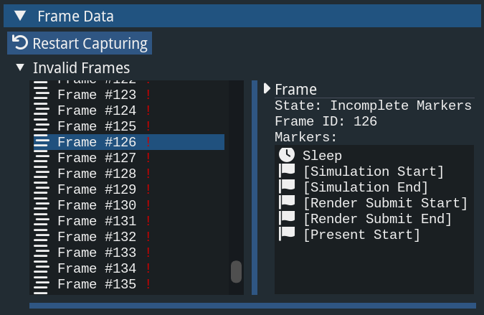This screenshot has height=315, width=484.
Task: Click the bars icon beside Frame #130
Action: coord(42,205)
